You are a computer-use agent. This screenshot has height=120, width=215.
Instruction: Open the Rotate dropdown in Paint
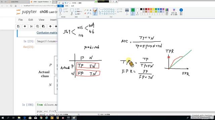[x=78, y=14]
